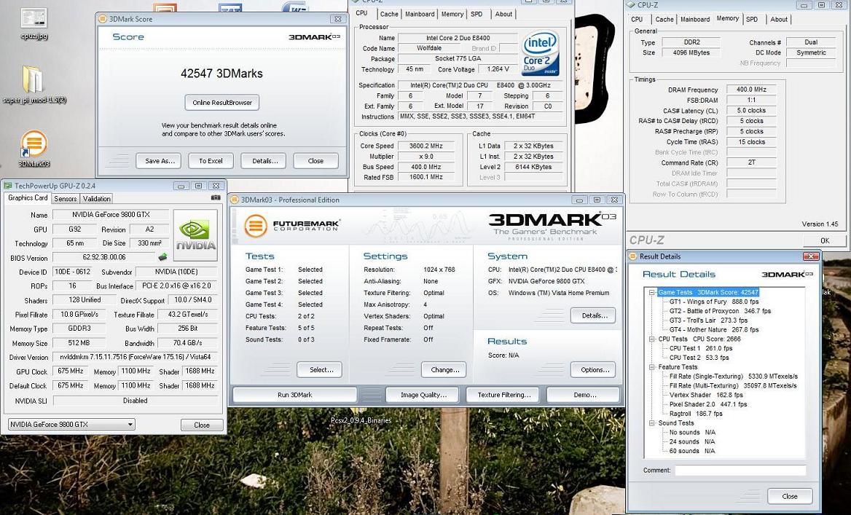Open the Mainboard tab in the CPU-Z processor window
The image size is (851, 515).
(x=420, y=14)
